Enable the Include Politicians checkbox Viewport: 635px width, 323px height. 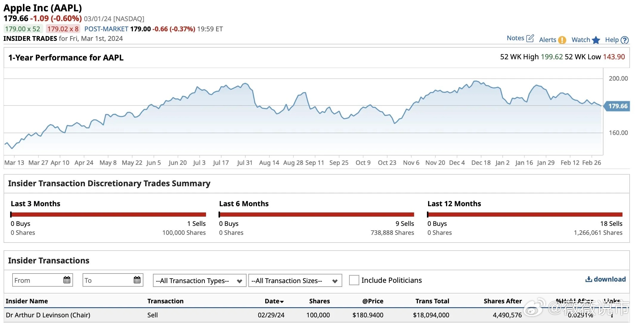[x=354, y=280]
